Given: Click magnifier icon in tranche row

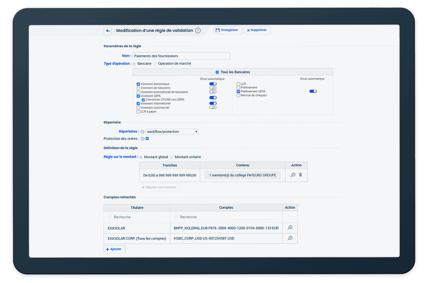Looking at the screenshot, I should 293,175.
